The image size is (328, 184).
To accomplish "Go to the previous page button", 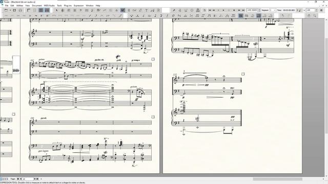I will point(20,179).
